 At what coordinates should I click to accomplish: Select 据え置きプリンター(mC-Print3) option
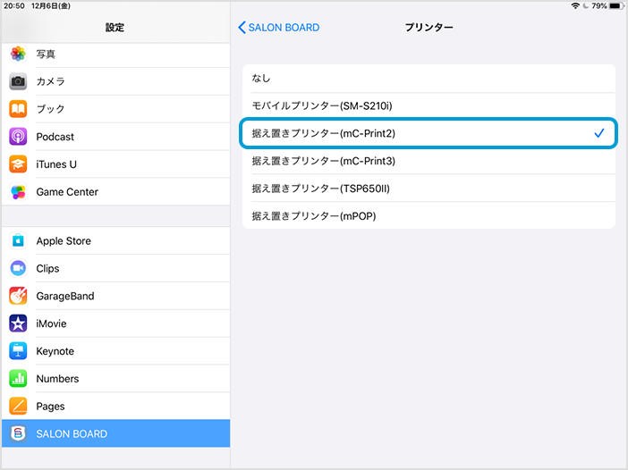coord(429,161)
